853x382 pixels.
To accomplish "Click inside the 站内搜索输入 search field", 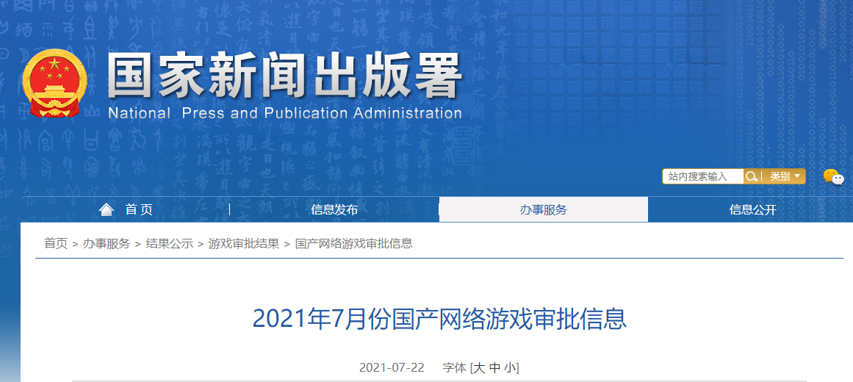I will tap(702, 176).
